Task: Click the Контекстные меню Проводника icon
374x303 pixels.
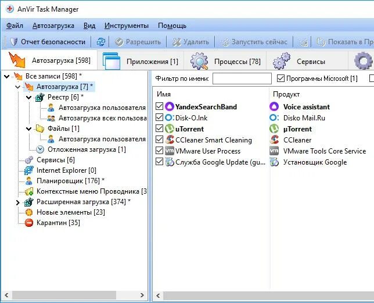Action: 29,191
